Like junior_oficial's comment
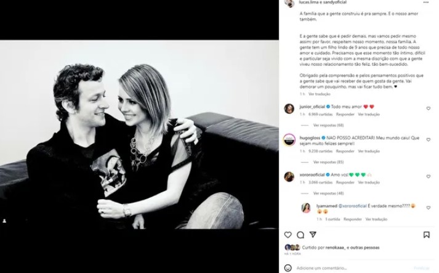This screenshot has height=273, width=439. pyautogui.click(x=429, y=108)
